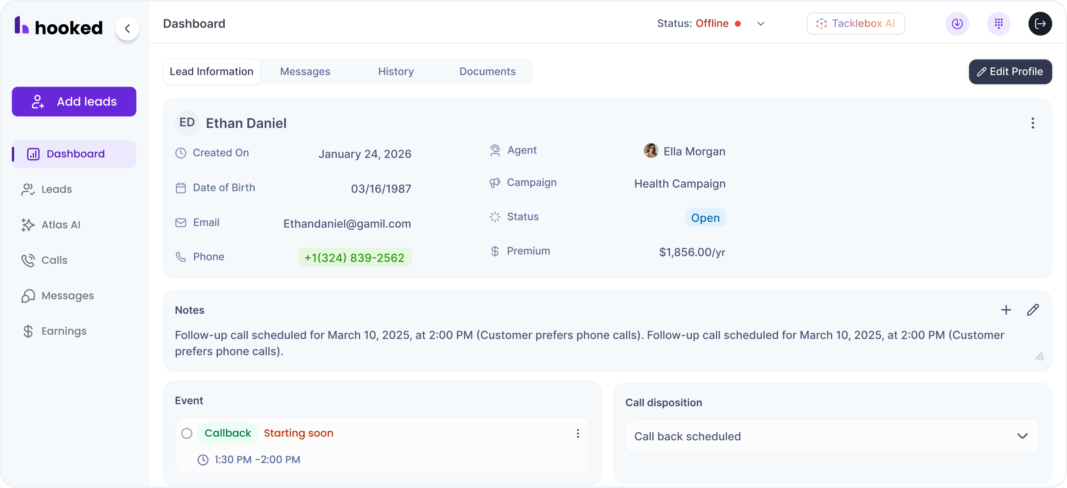Collapse the sidebar with the chevron button
1067x488 pixels.
click(x=128, y=29)
